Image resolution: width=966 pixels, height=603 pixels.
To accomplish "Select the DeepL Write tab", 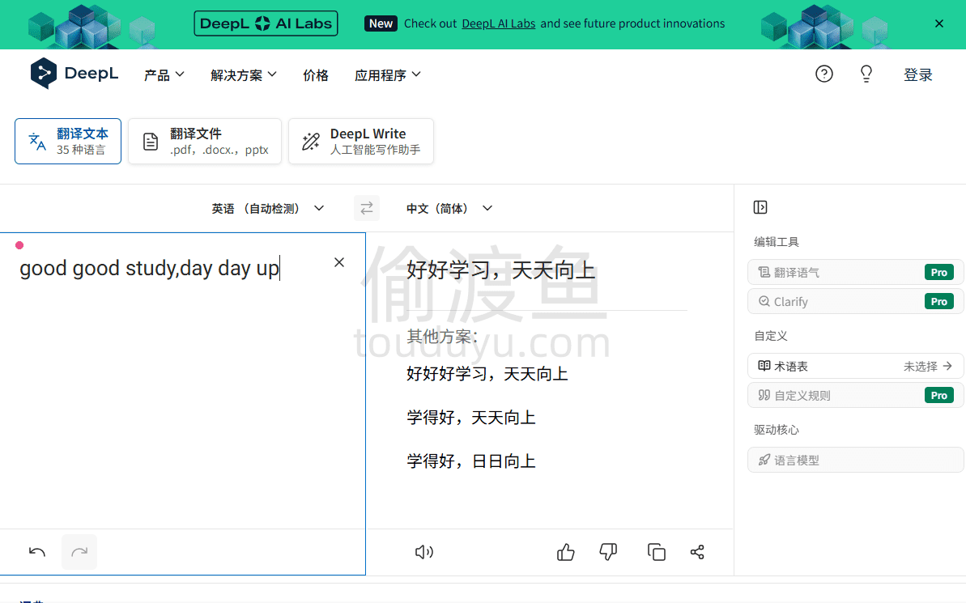I will pos(361,141).
